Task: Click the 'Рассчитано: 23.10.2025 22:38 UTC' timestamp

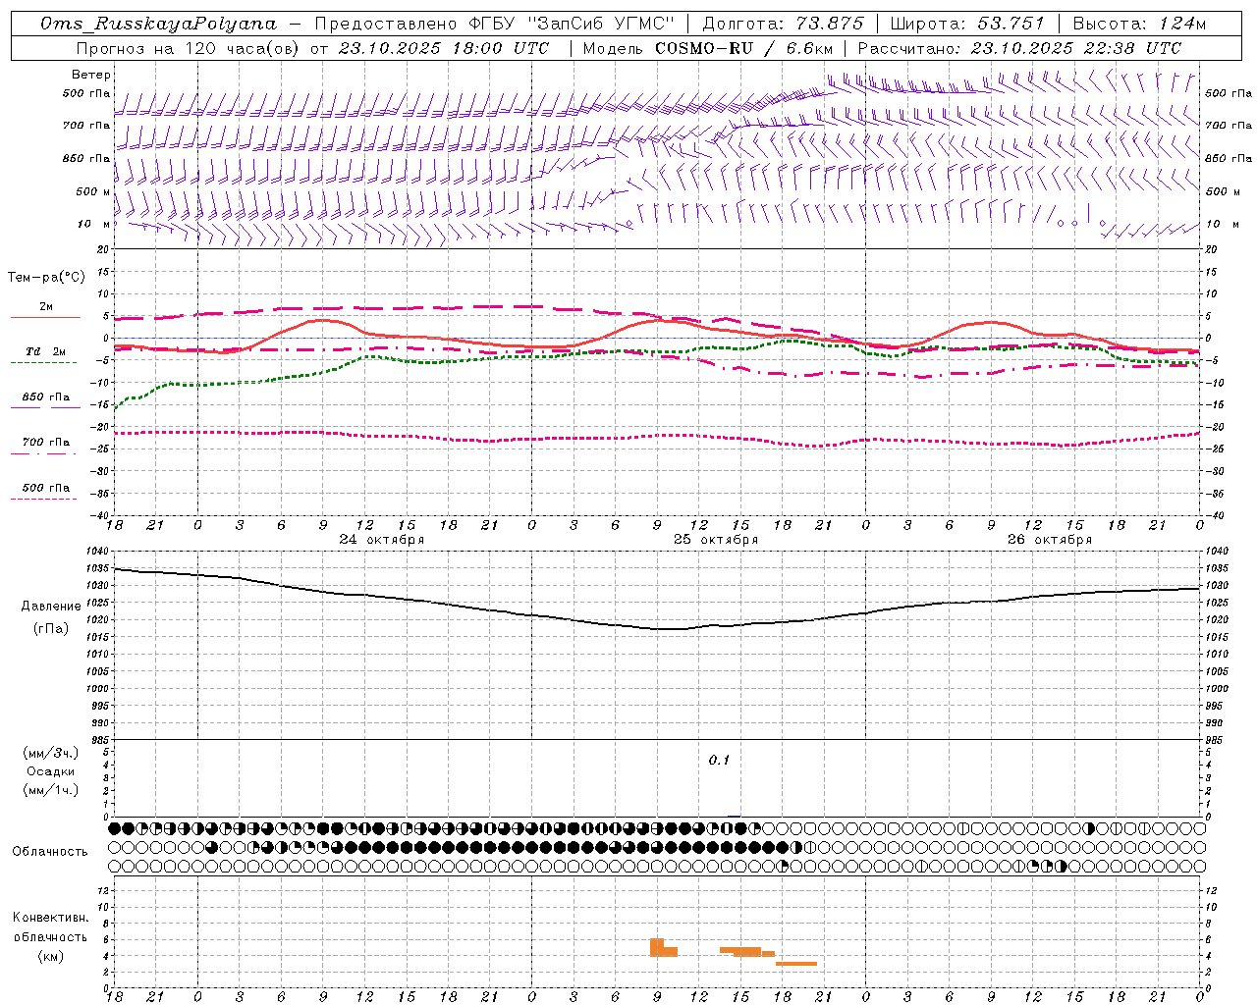Action: click(x=1019, y=48)
